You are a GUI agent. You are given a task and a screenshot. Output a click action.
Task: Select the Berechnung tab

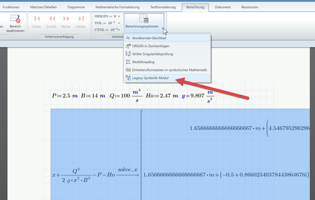[195, 7]
